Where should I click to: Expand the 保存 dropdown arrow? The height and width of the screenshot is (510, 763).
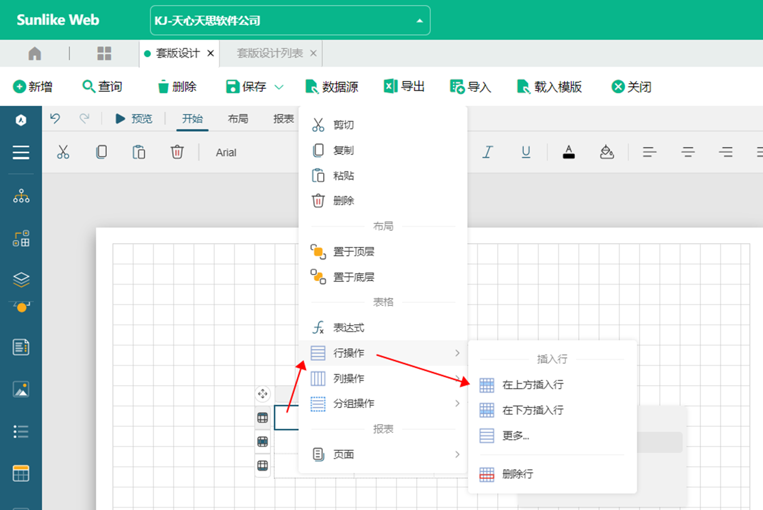[279, 87]
